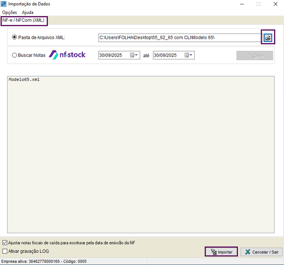Image resolution: width=284 pixels, height=265 pixels.
Task: Click the Obter button
Action: coord(255,55)
